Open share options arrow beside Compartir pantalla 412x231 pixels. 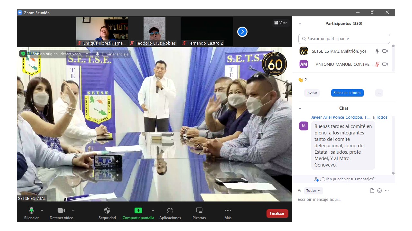pyautogui.click(x=153, y=210)
